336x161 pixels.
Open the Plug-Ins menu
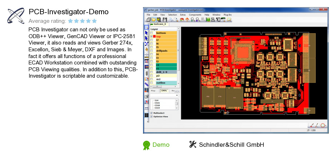tap(228, 15)
